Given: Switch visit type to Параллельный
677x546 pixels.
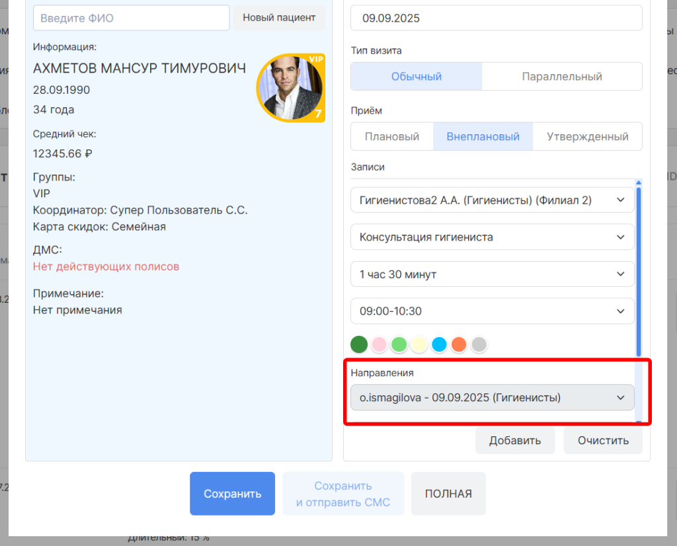Looking at the screenshot, I should tap(561, 76).
